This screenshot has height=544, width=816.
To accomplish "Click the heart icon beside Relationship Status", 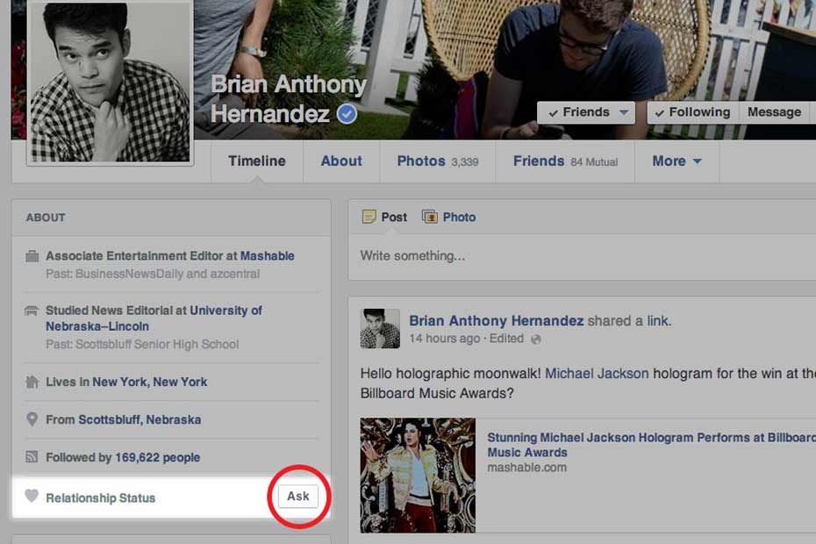I will tap(32, 497).
